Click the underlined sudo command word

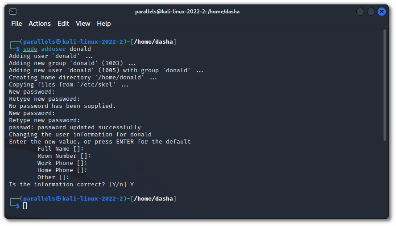pos(30,49)
